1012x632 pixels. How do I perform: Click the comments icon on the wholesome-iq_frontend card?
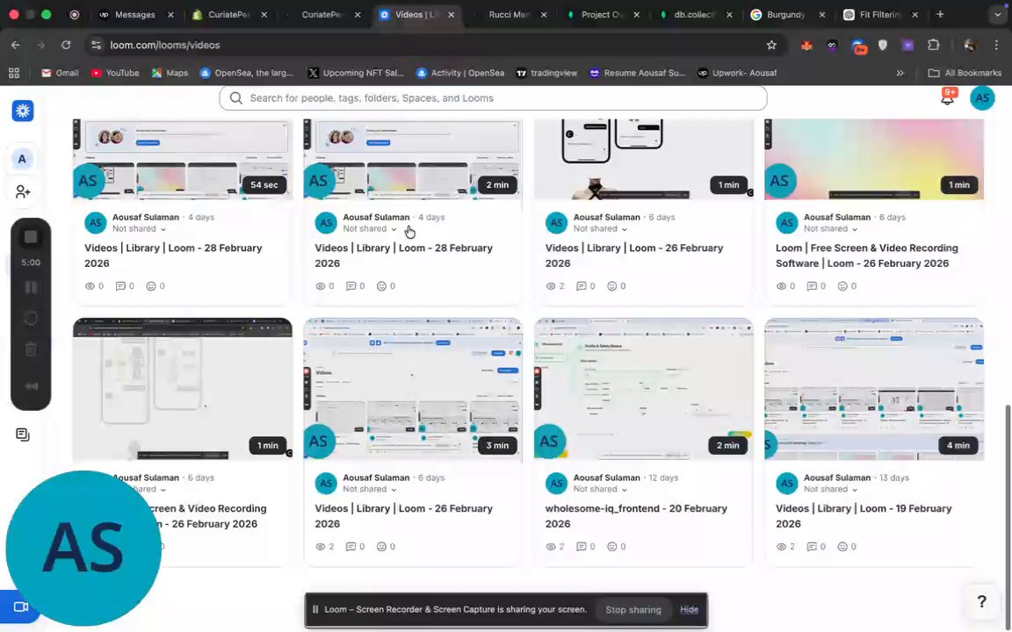[582, 547]
